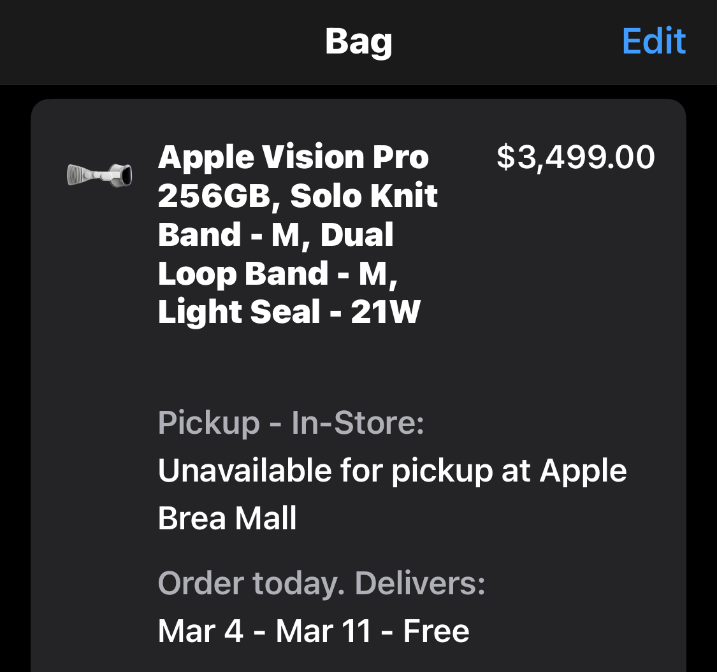
Task: Tap the Edit button in header
Action: 653,41
